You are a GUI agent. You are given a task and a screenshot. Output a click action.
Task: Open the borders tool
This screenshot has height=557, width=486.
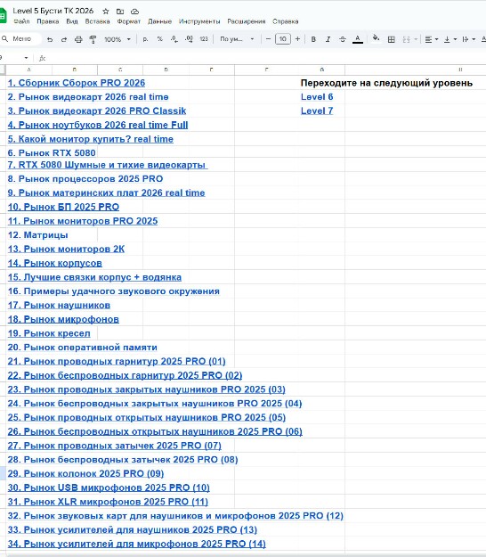coord(392,39)
